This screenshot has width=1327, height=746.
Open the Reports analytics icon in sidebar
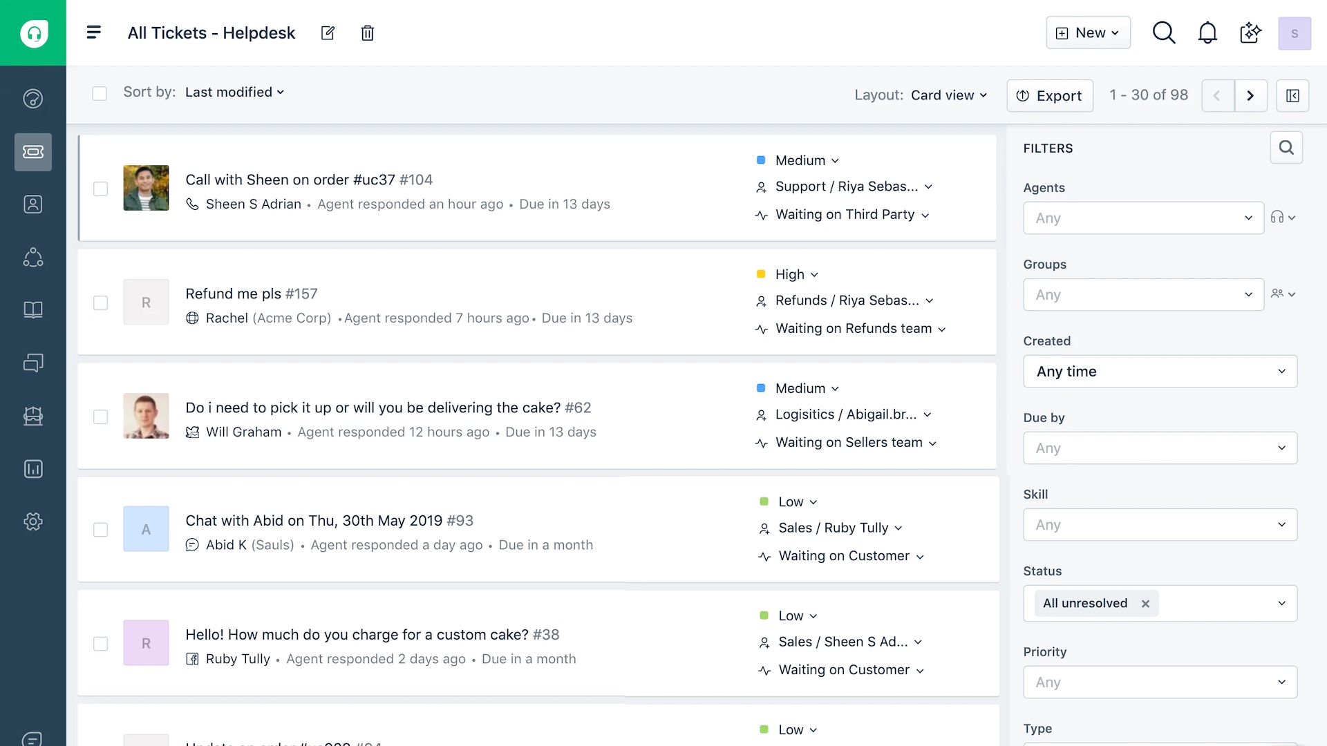click(x=32, y=469)
